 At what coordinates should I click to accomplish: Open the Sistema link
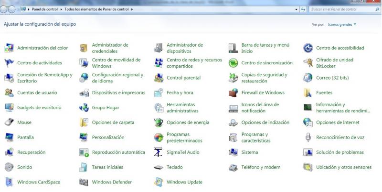click(x=249, y=152)
